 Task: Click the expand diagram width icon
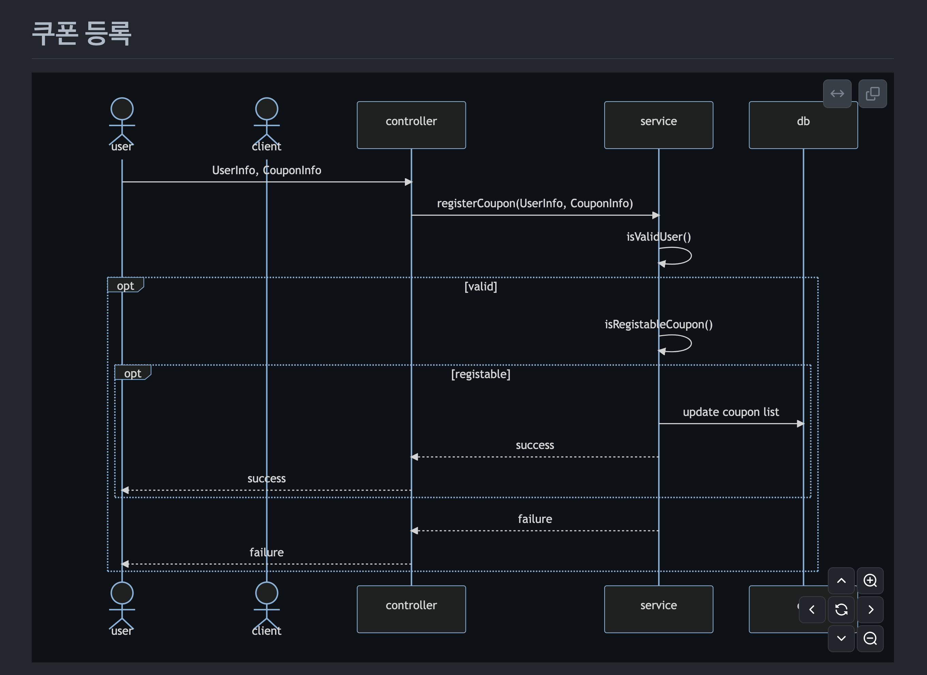point(837,94)
